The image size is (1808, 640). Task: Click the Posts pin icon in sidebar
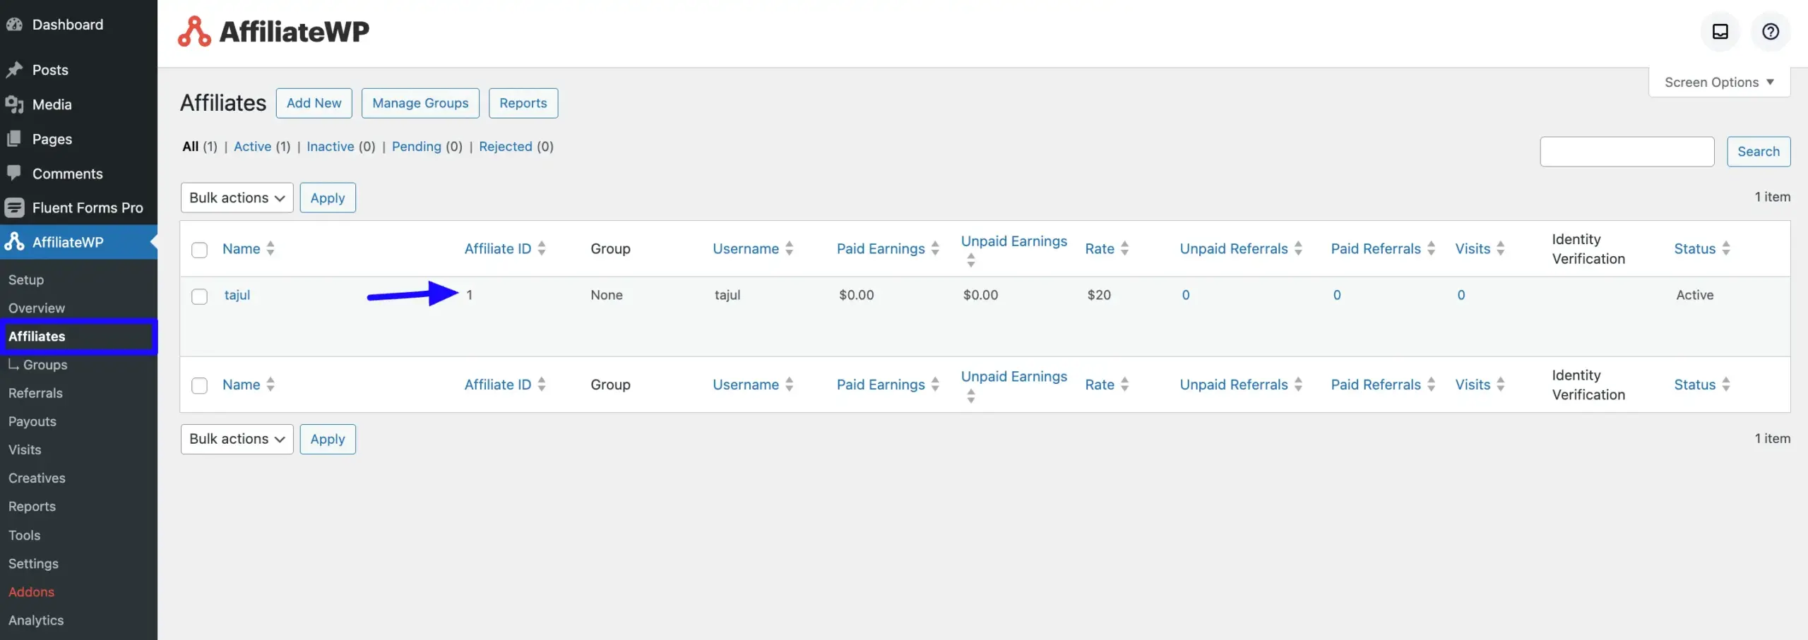coord(14,70)
